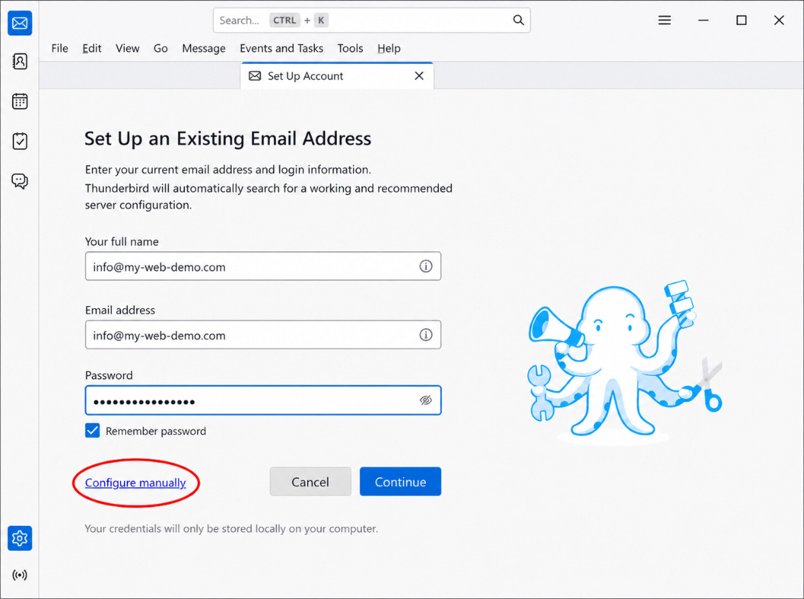The image size is (804, 599).
Task: Open the Tasks sidebar icon
Action: (x=20, y=141)
